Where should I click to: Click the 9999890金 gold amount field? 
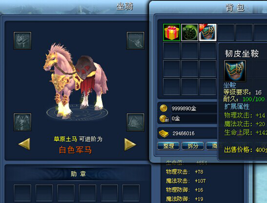click(x=194, y=108)
